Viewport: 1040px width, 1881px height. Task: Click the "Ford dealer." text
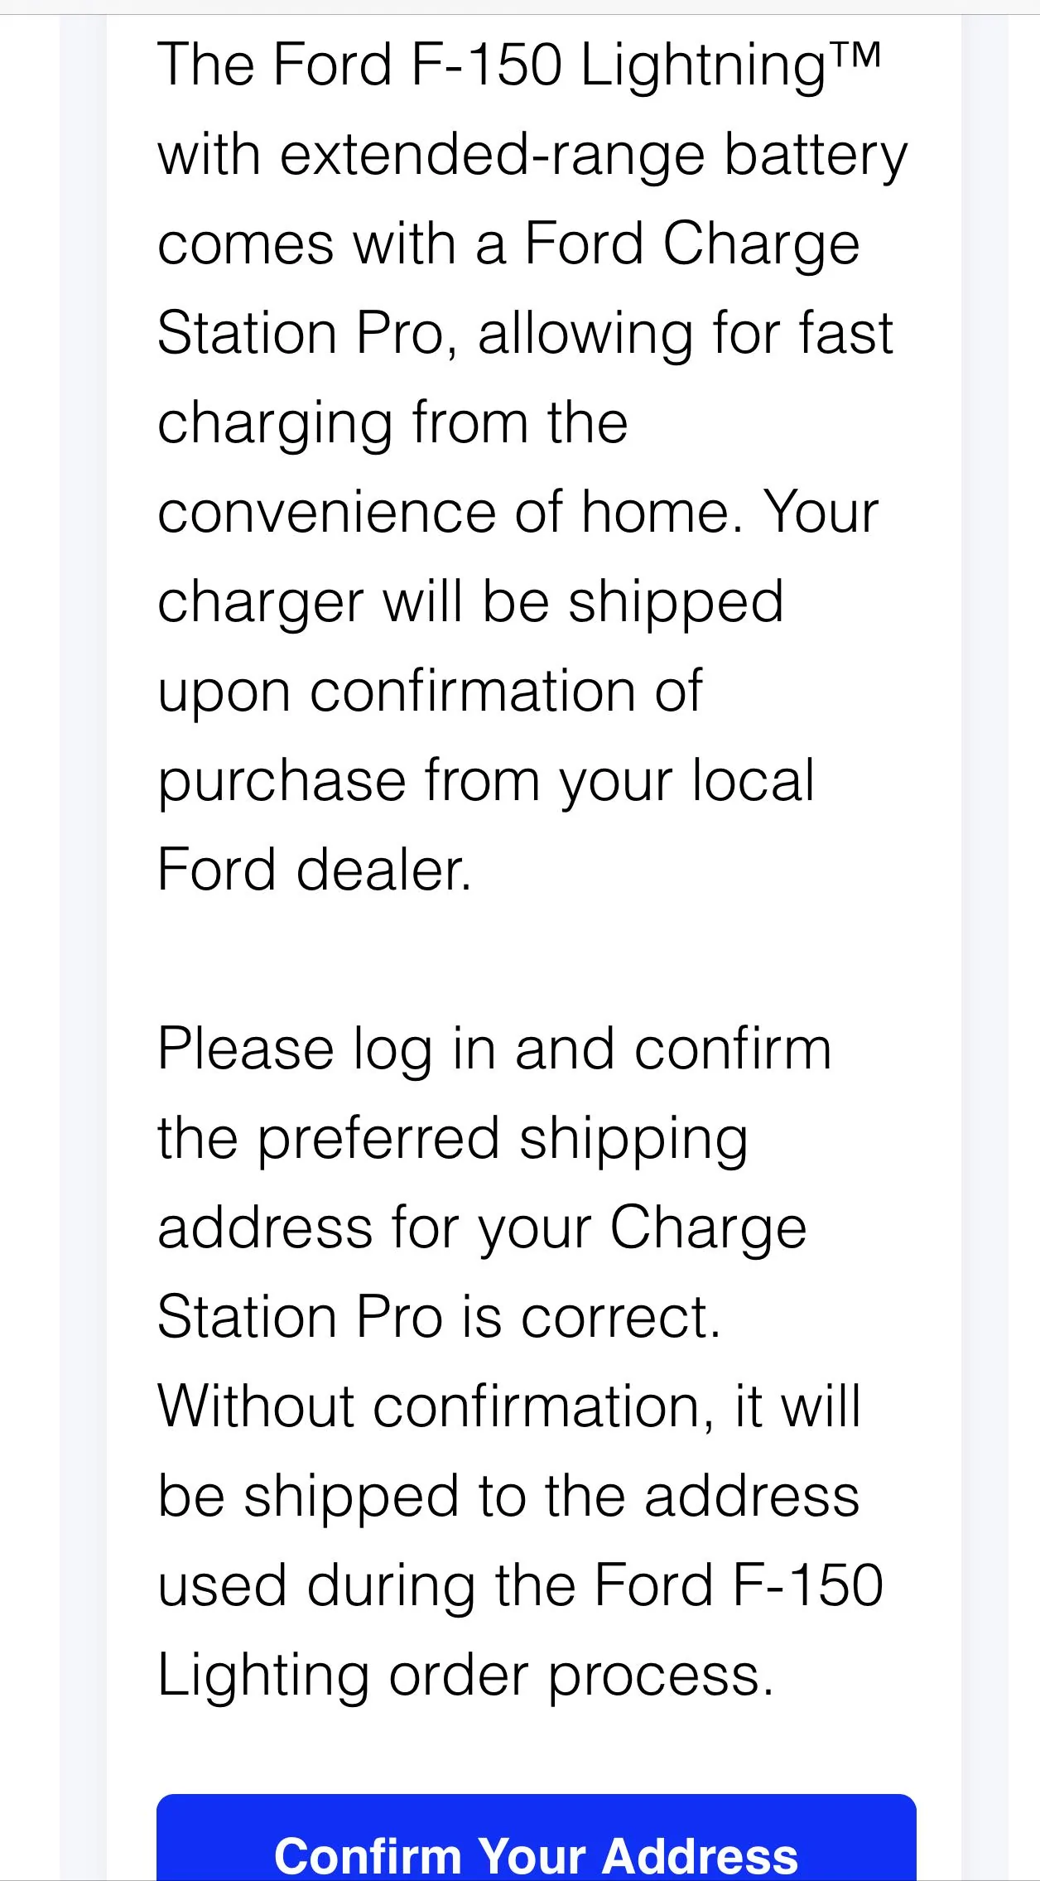pyautogui.click(x=315, y=871)
